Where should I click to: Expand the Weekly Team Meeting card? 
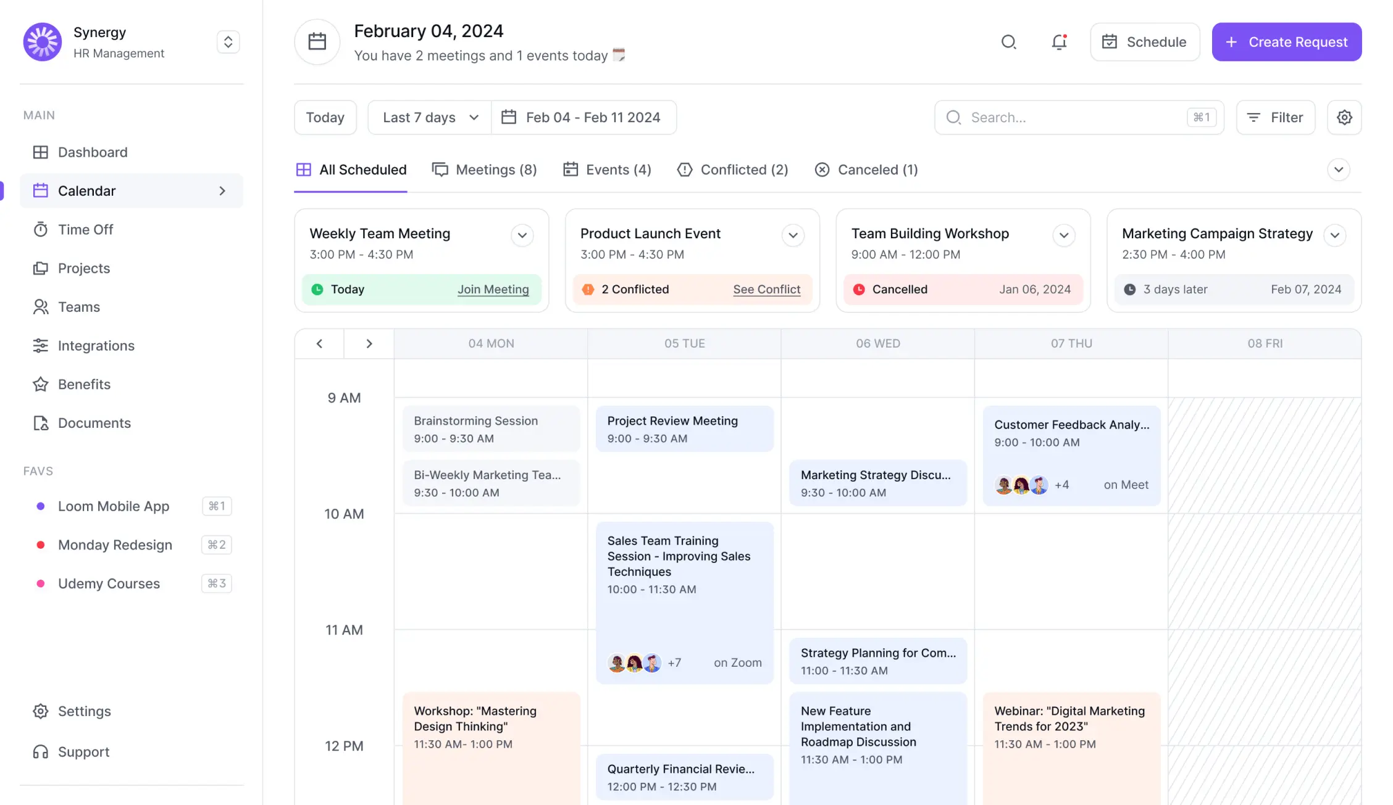pos(522,235)
